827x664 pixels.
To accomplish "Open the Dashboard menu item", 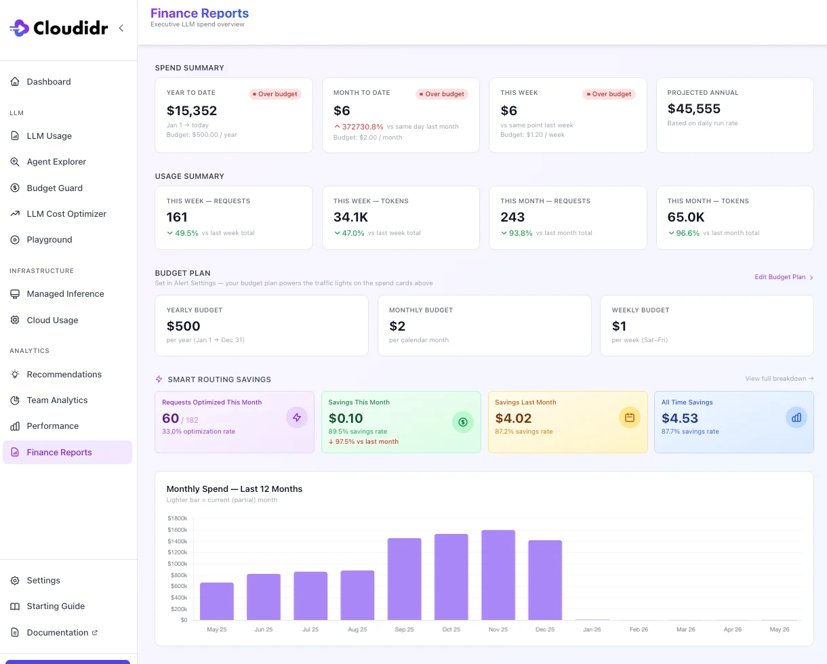I will [67, 82].
